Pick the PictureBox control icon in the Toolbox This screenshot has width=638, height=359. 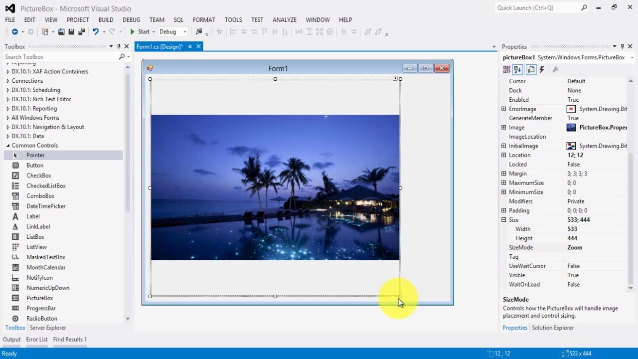(15, 298)
